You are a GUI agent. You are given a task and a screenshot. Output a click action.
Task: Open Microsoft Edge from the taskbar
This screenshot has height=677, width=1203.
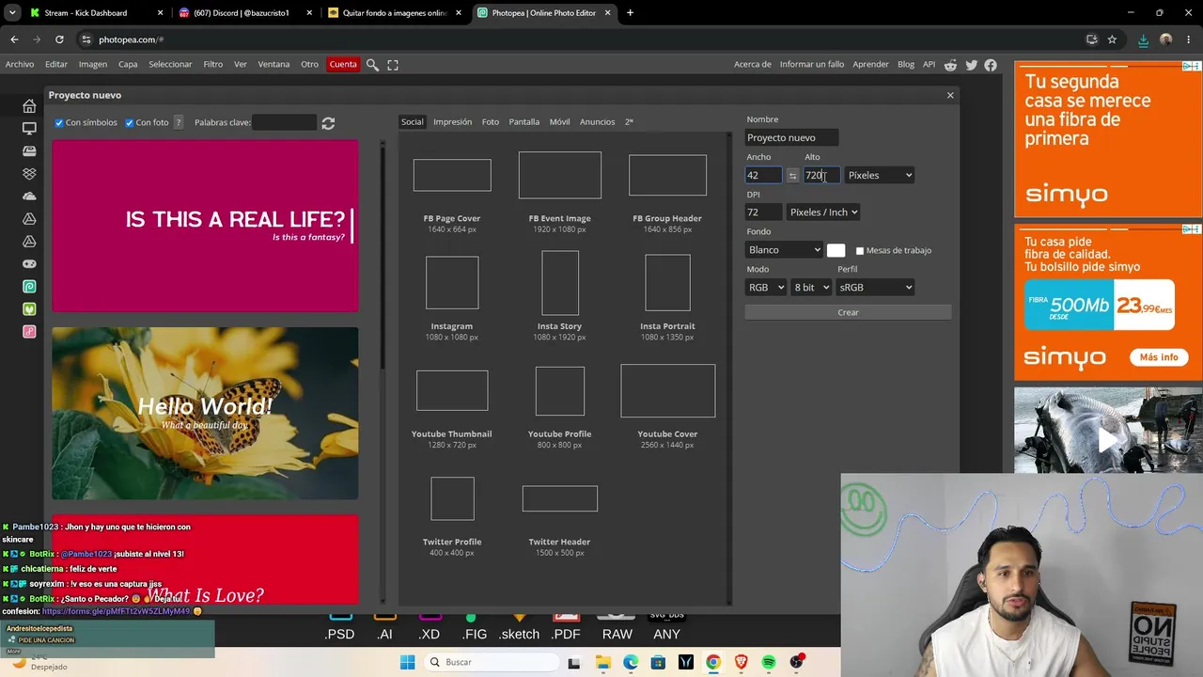(631, 662)
